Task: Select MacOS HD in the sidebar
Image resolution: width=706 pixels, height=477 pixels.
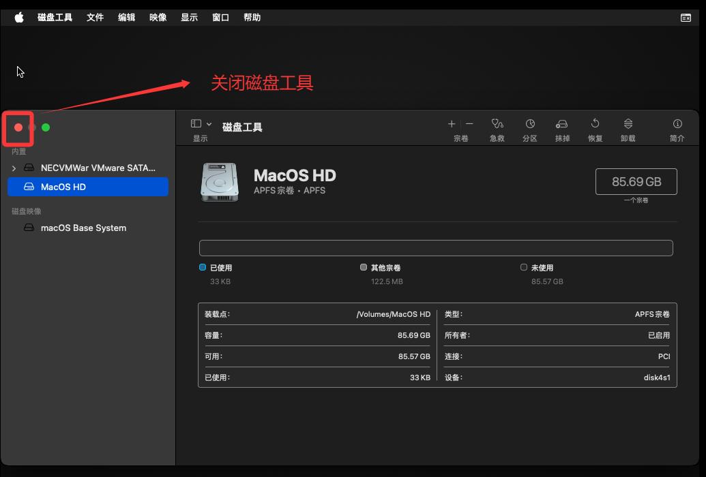Action: click(88, 187)
